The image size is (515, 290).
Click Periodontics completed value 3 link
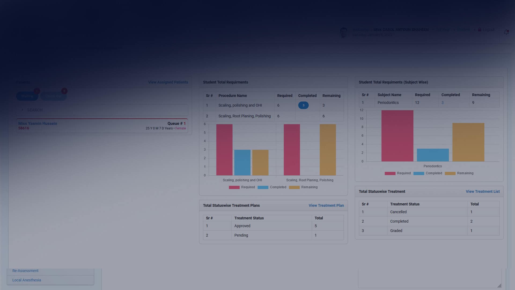point(442,103)
